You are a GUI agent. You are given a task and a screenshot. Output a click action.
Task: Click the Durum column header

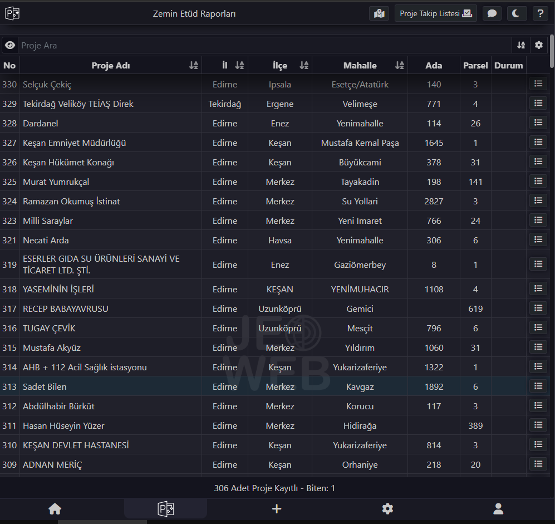pos(508,66)
